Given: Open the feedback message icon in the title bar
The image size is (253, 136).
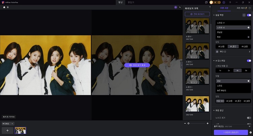Looking at the screenshot, I should tap(206, 2).
